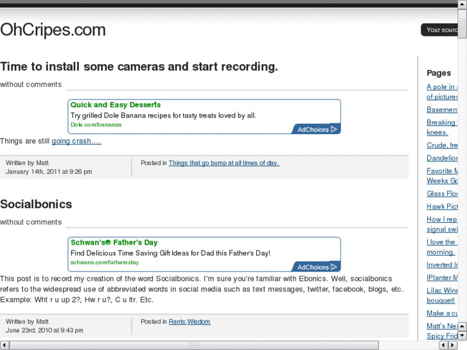Follow the "going crash...." link

pos(76,141)
